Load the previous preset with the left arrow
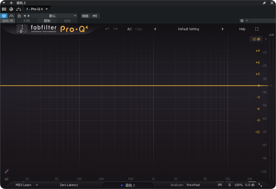 (x=24, y=16)
